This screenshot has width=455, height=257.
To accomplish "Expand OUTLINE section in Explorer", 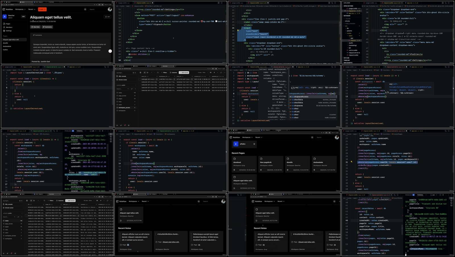I will click(x=346, y=58).
